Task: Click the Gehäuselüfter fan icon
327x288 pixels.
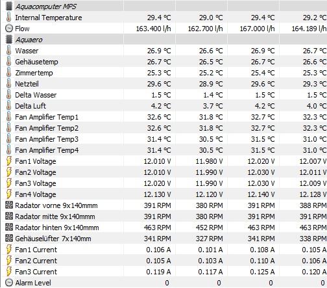Action: pyautogui.click(x=9, y=239)
